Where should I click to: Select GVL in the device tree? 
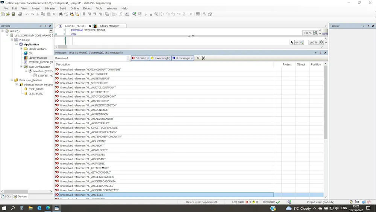(31, 53)
